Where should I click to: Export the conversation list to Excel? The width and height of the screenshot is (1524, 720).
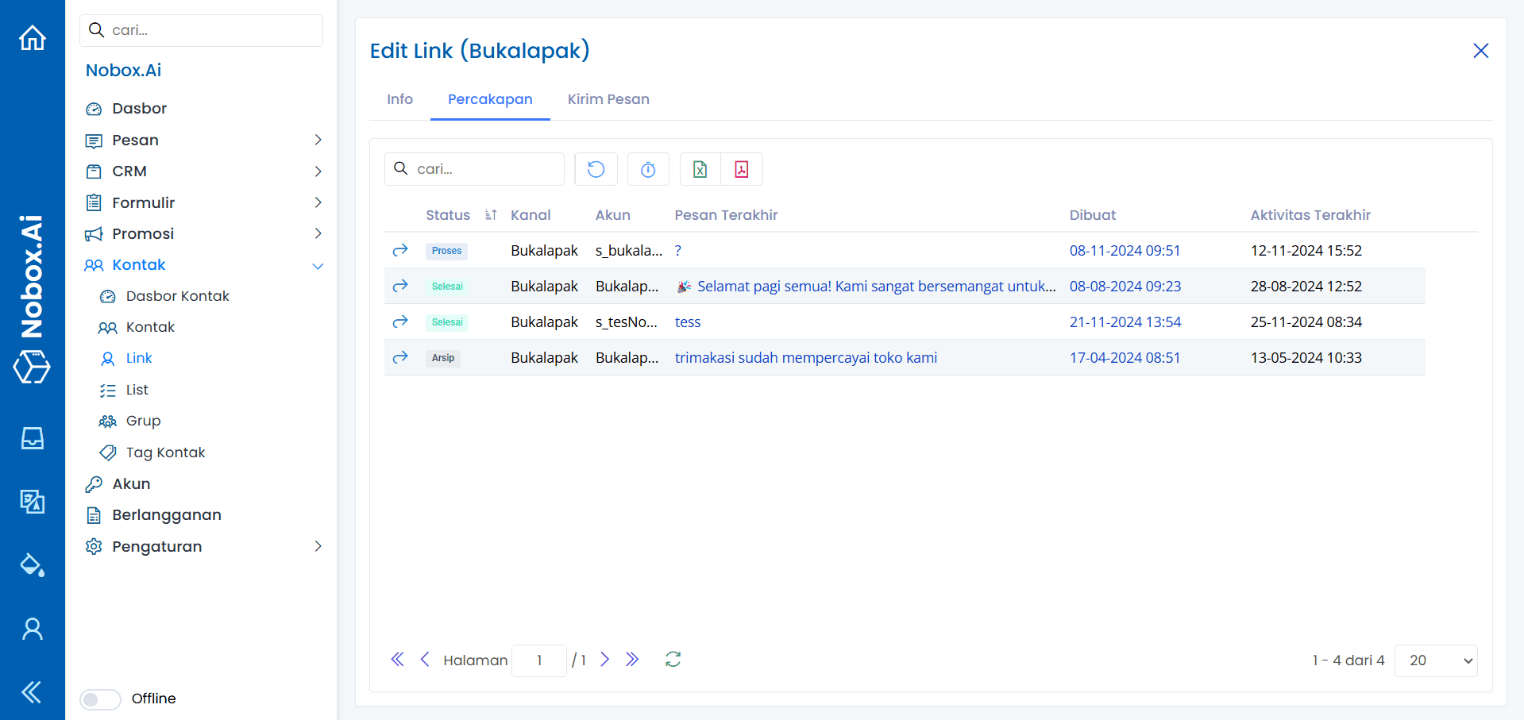point(700,169)
